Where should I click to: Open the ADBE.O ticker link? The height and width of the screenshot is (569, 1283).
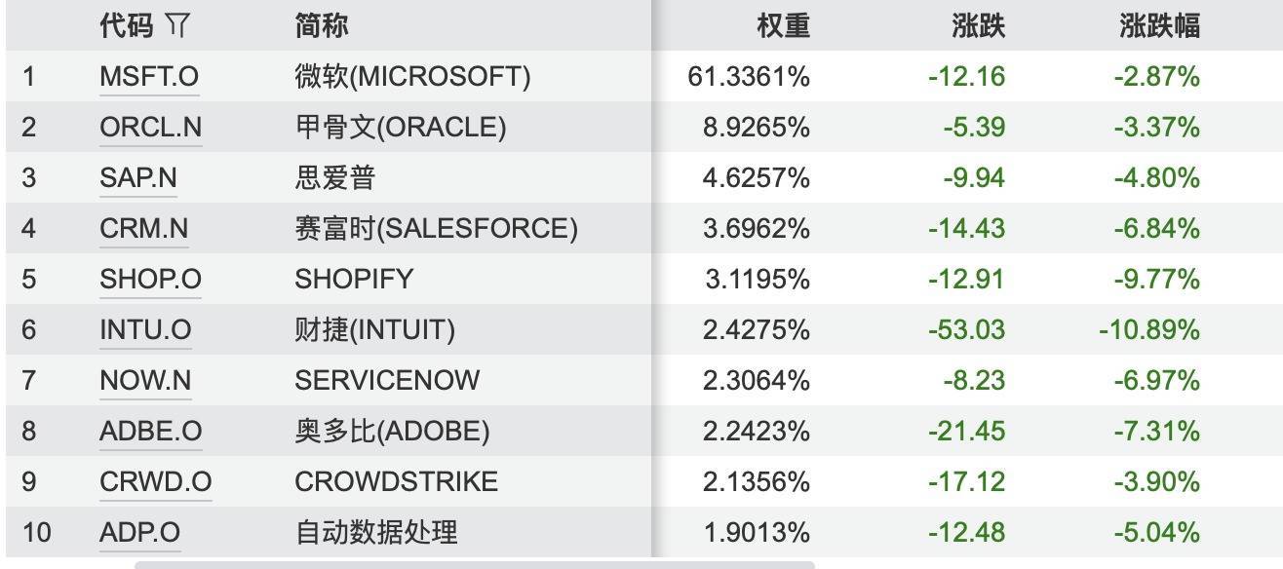150,432
